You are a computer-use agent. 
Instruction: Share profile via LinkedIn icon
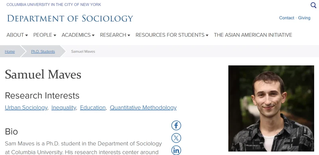tap(176, 151)
